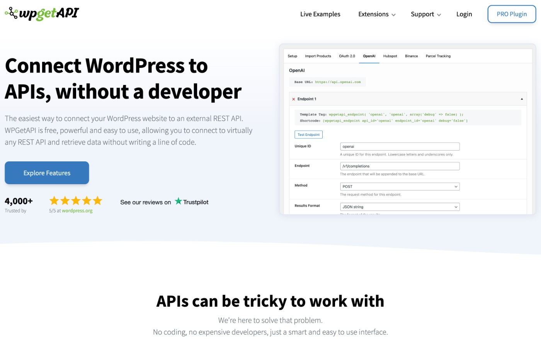Click the Trustpilot star logo
Image resolution: width=541 pixels, height=339 pixels.
[178, 201]
